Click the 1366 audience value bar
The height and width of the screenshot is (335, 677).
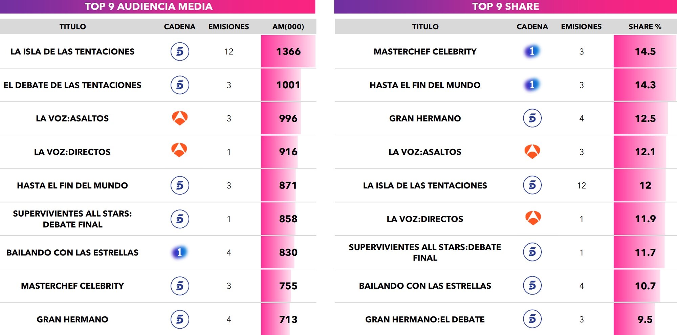(288, 51)
